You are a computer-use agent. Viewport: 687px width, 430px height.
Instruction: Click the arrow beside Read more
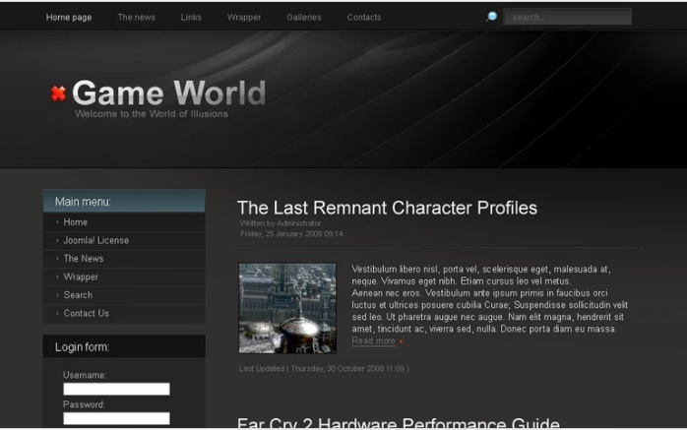tap(401, 341)
